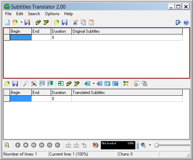Click the Original Subtitles column header
193x160 pixels.
tap(127, 31)
